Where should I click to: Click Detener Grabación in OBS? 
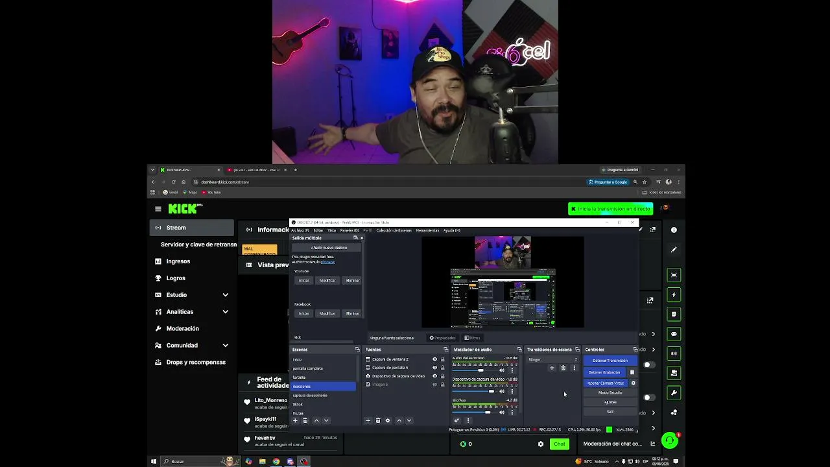point(604,372)
